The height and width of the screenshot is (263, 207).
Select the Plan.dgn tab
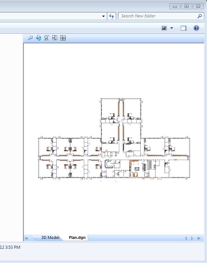pyautogui.click(x=77, y=237)
